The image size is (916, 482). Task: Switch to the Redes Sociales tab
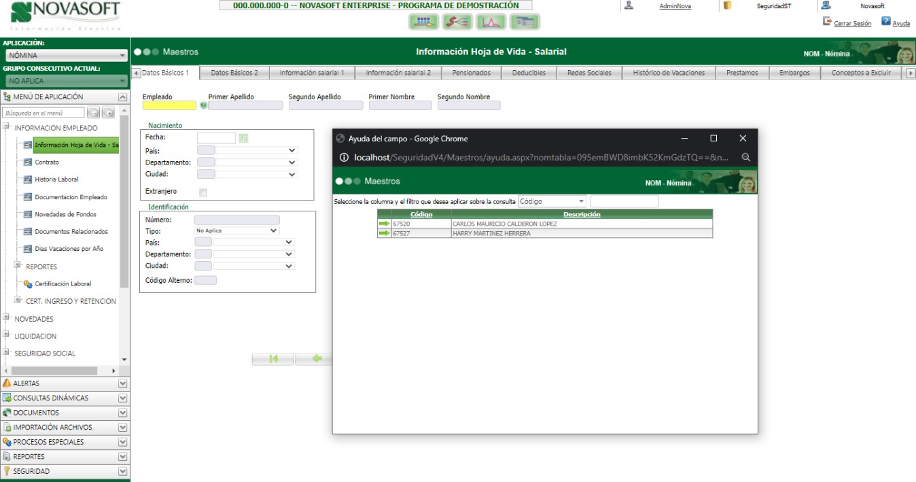(x=589, y=73)
